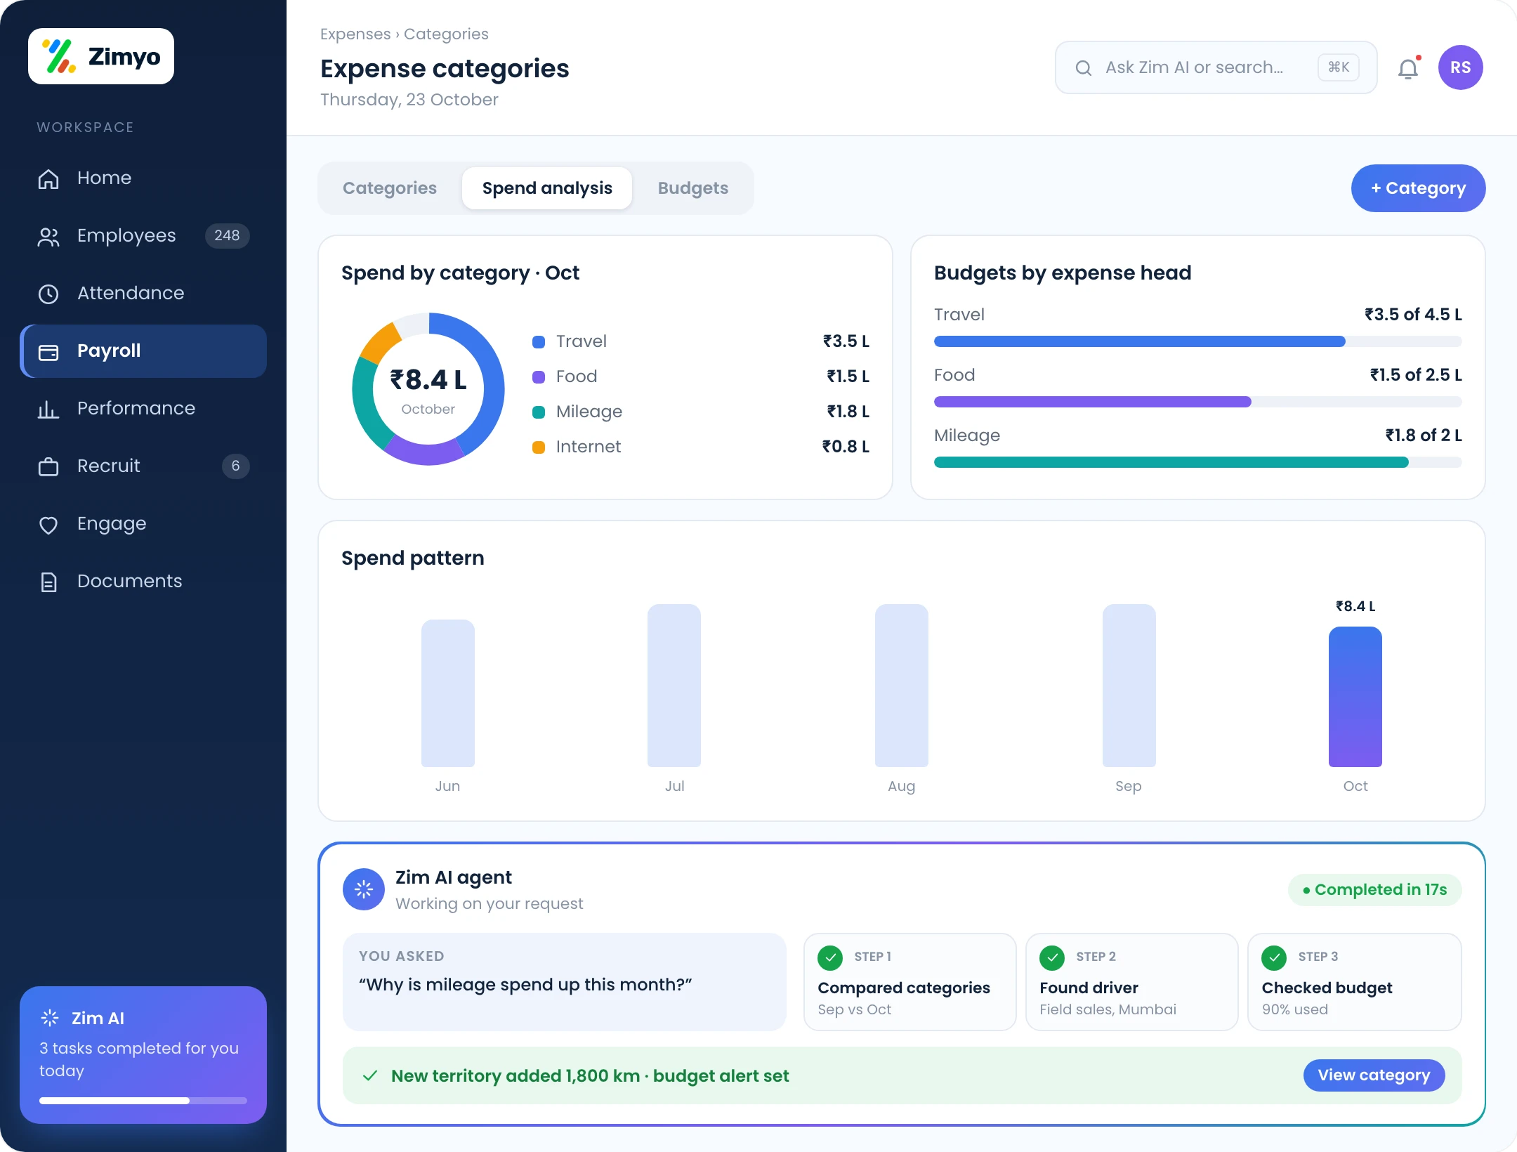The image size is (1517, 1152).
Task: Switch to the Categories tab
Action: tap(390, 188)
